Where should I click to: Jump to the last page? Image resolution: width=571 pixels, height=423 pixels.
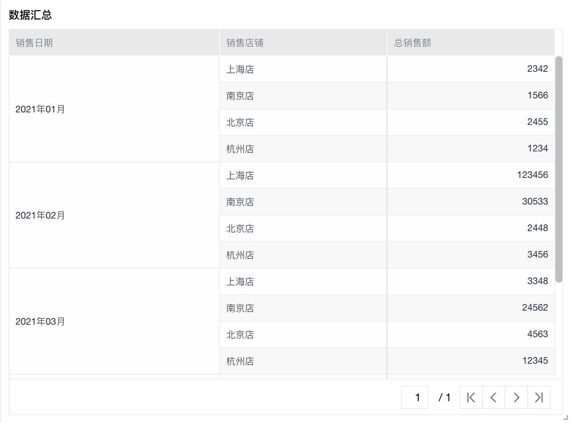(539, 397)
